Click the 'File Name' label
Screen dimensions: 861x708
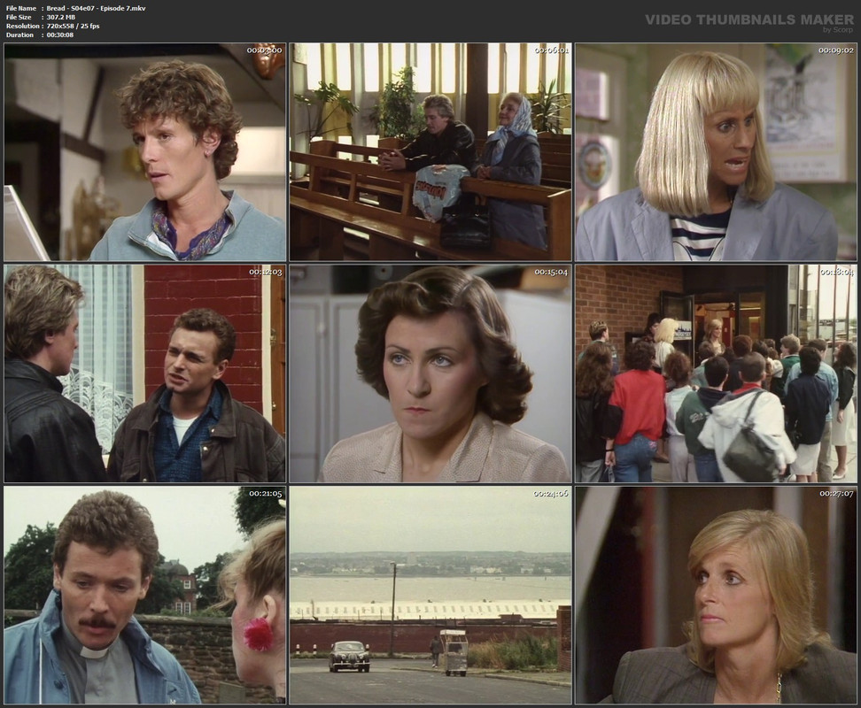pos(21,8)
